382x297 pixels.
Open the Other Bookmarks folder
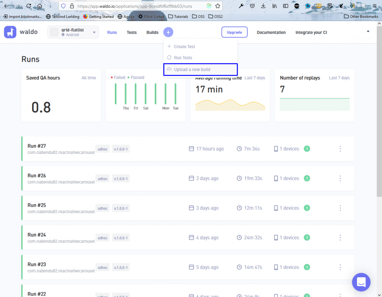(361, 16)
